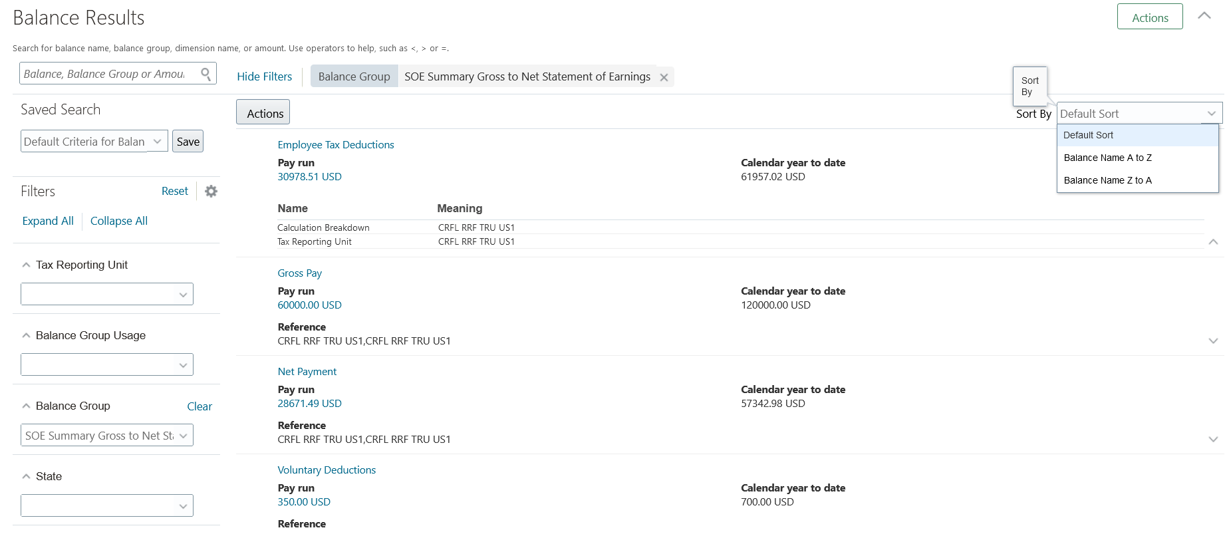Remove the Balance Group filter chip
This screenshot has height=556, width=1227.
pos(664,77)
